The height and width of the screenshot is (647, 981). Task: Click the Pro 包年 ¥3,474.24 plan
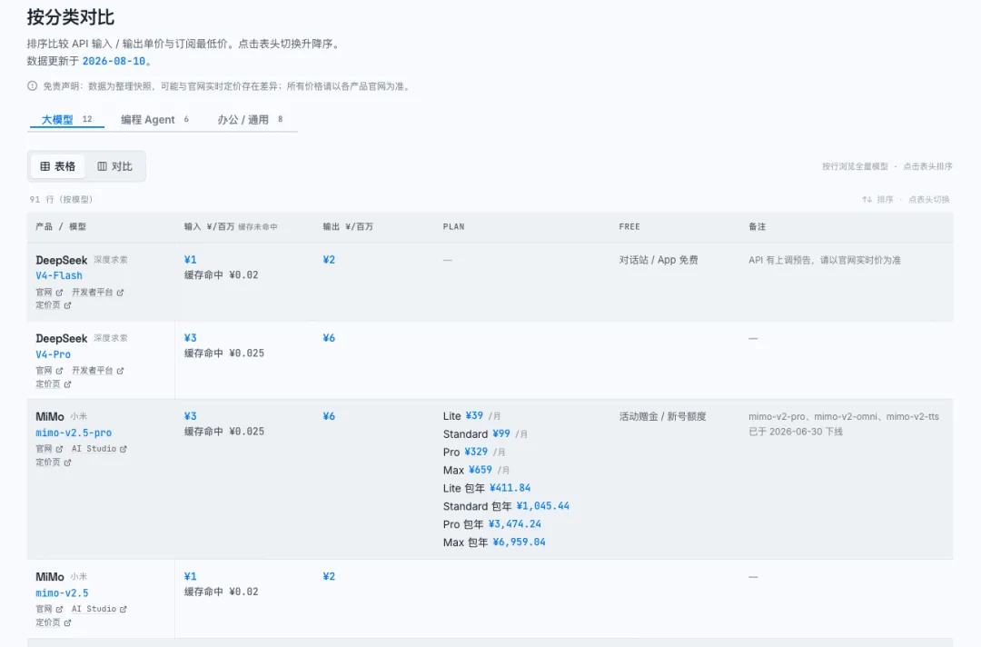pos(491,524)
